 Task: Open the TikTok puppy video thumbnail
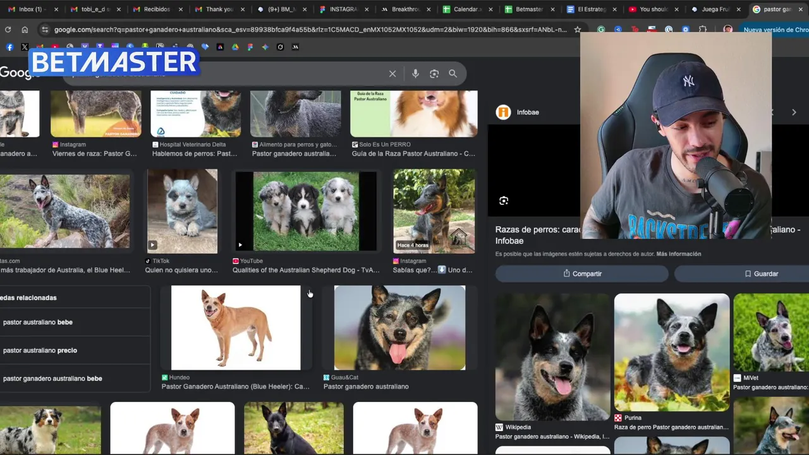pos(182,211)
